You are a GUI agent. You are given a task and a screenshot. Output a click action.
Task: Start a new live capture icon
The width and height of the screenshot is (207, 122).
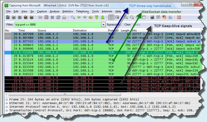click(20, 17)
